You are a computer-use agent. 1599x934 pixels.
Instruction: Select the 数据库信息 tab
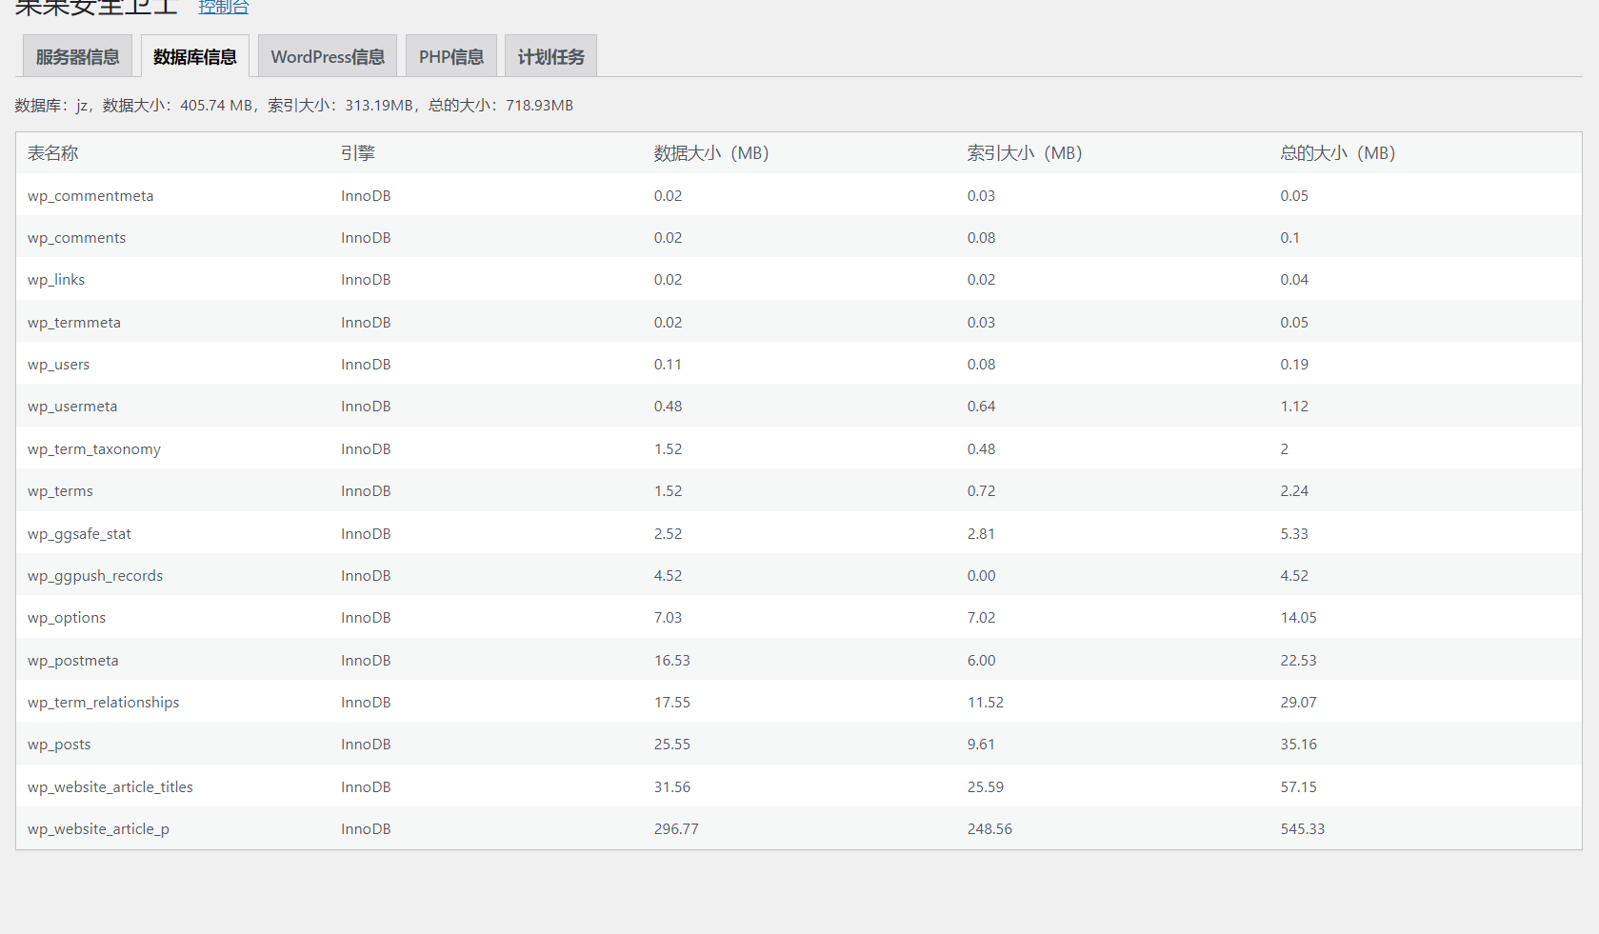[195, 56]
